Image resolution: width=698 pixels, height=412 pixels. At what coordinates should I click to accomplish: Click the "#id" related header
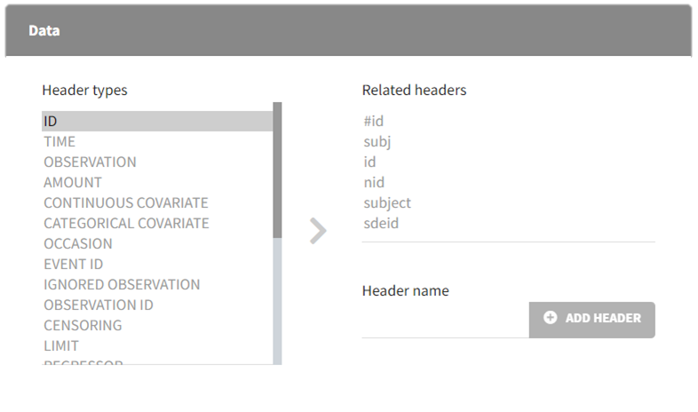(373, 121)
